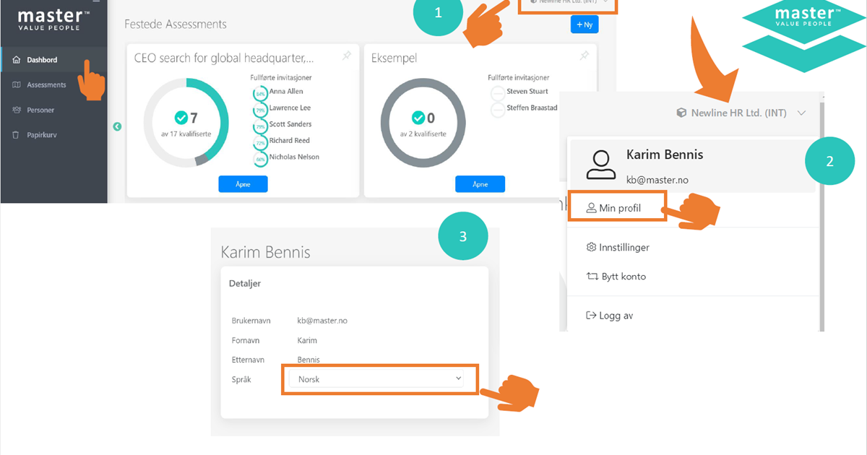Open the Språk dropdown showing Norsk
The image size is (867, 455).
point(379,379)
